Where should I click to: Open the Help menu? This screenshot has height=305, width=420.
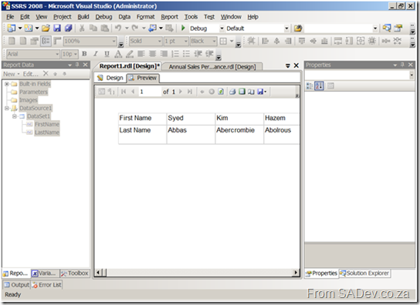point(252,17)
